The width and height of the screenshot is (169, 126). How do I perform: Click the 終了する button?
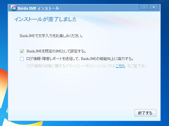coord(145,113)
